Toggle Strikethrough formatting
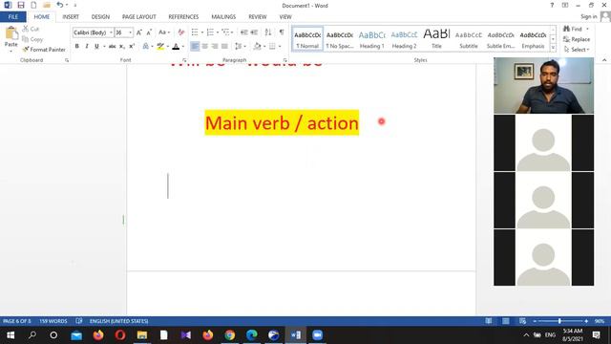 pyautogui.click(x=113, y=46)
